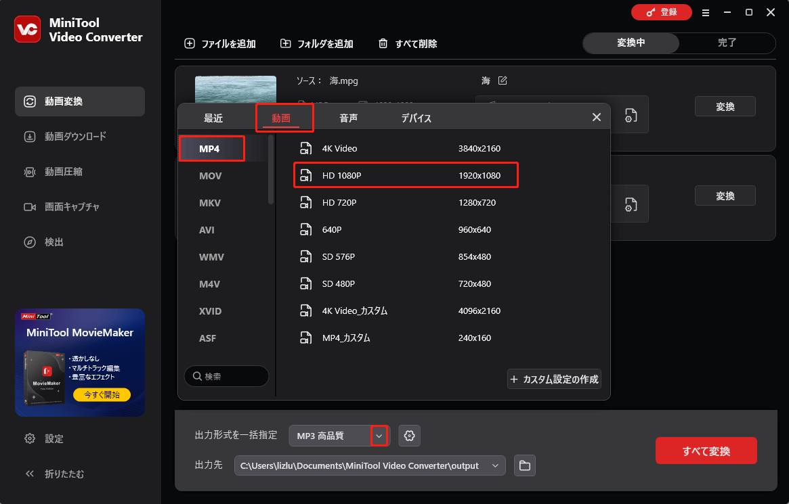Image resolution: width=789 pixels, height=504 pixels.
Task: Switch to the 変換中 tab
Action: click(x=631, y=43)
